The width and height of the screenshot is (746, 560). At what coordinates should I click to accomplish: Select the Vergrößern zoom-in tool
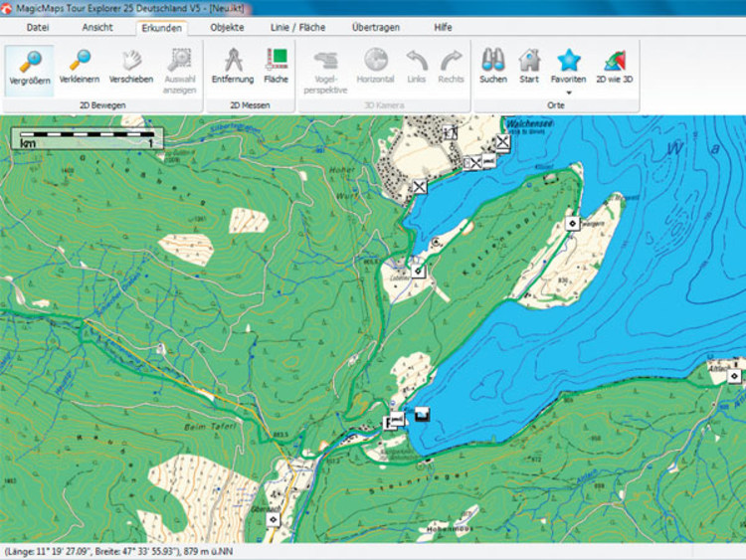pyautogui.click(x=30, y=66)
